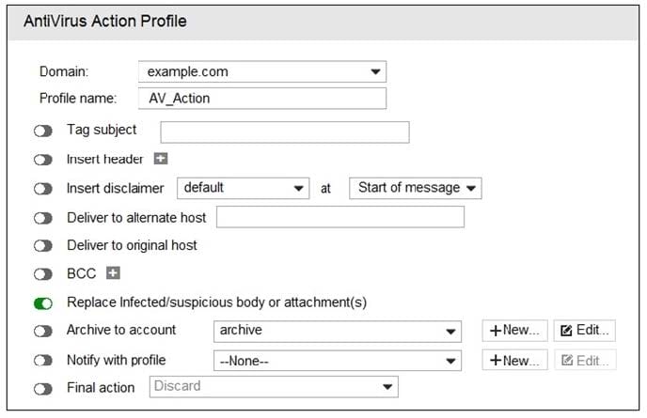Screen dimensions: 647x418
Task: Enable the BCC toggle
Action: [43, 274]
